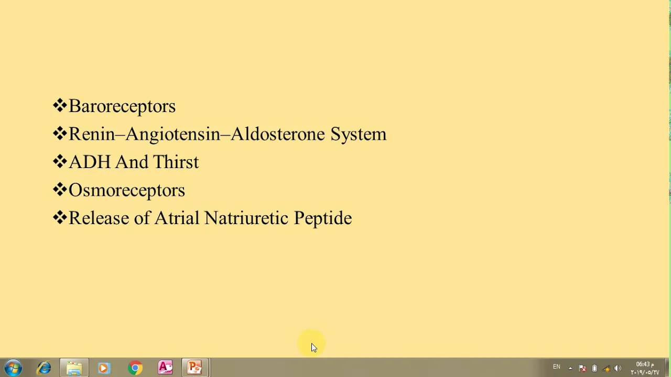
Task: Open File Explorer from taskbar
Action: click(74, 368)
